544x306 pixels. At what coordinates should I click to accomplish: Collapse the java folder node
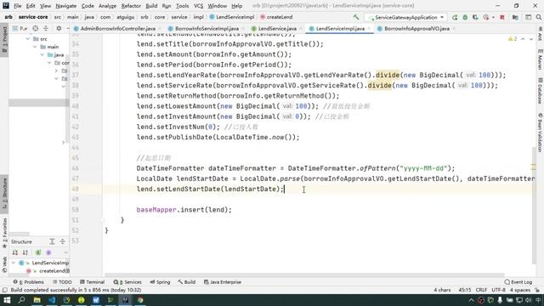[x=42, y=54]
